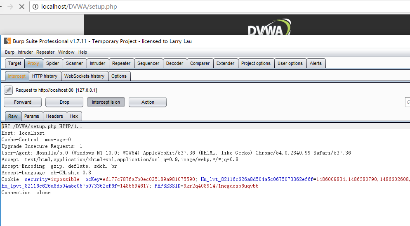
Task: Open the Intruder tool tab
Action: coord(97,63)
